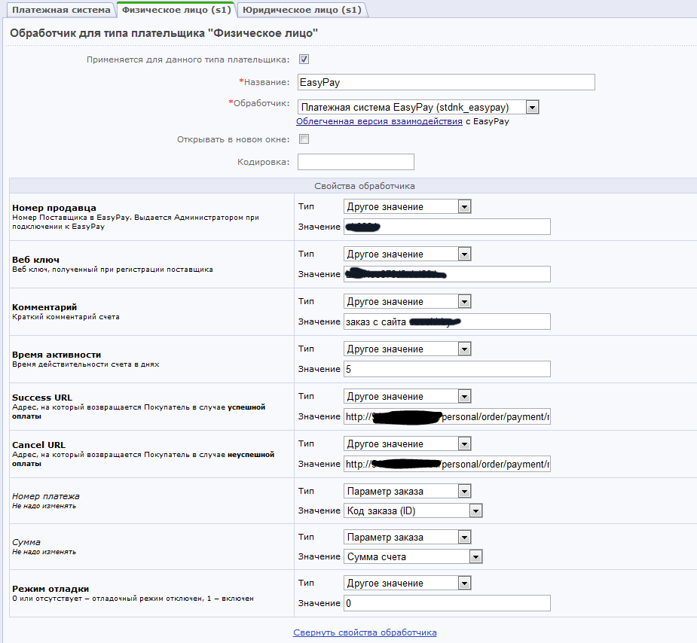Uncheck 'Применяется для данного типа плательщика' checkbox
The width and height of the screenshot is (697, 643).
coord(304,59)
